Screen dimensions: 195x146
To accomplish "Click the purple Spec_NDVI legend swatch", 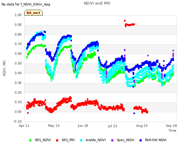I will (x=112, y=140).
